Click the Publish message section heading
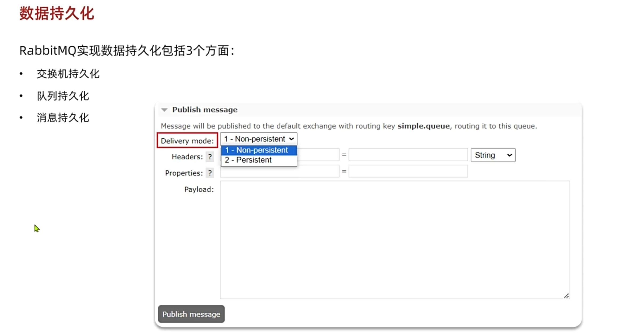Screen dimensions: 617x333 (205, 110)
